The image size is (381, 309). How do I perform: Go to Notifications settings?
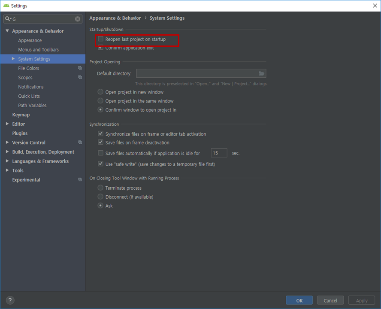click(31, 87)
